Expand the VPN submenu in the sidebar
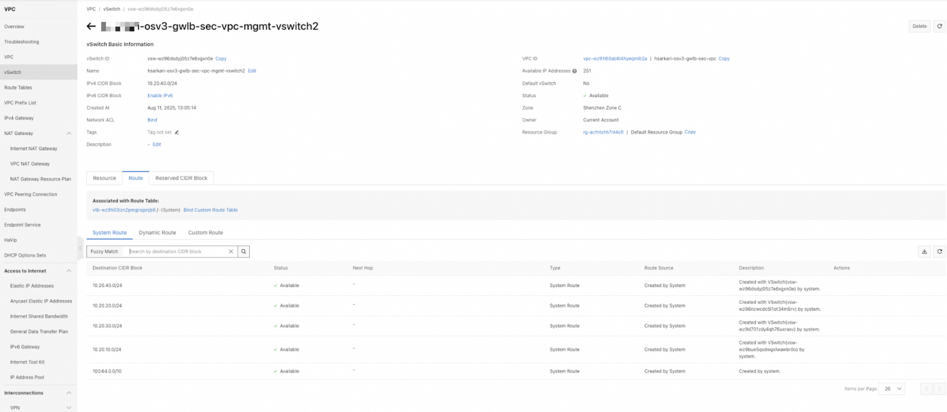 coord(69,408)
